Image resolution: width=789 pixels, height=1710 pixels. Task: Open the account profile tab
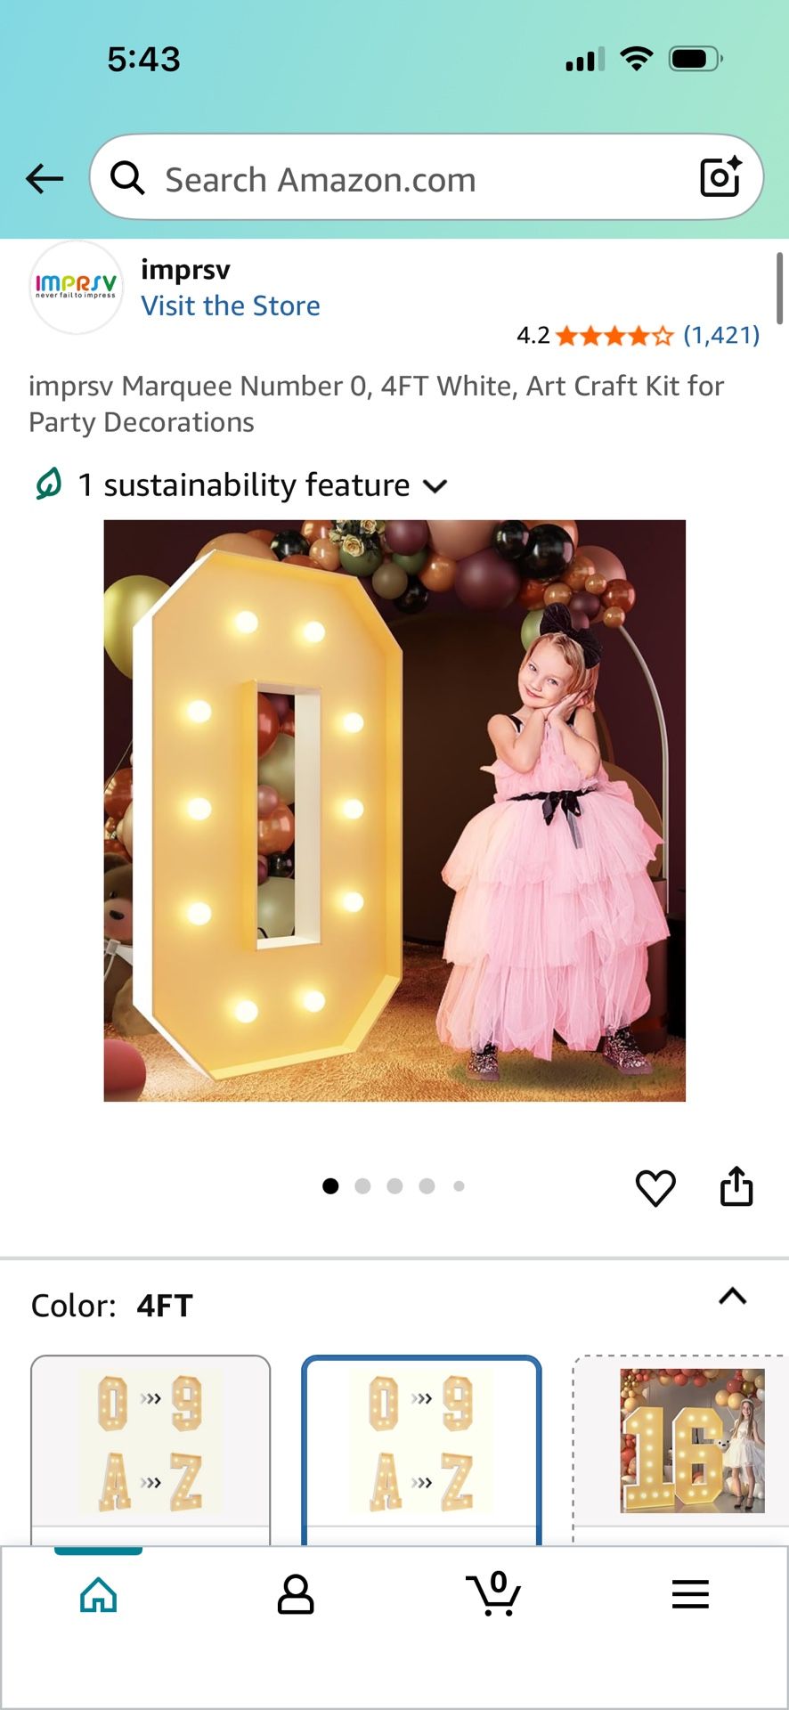[x=296, y=1594]
